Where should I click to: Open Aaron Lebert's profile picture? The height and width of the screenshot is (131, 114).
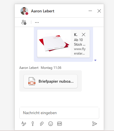pyautogui.click(x=24, y=11)
